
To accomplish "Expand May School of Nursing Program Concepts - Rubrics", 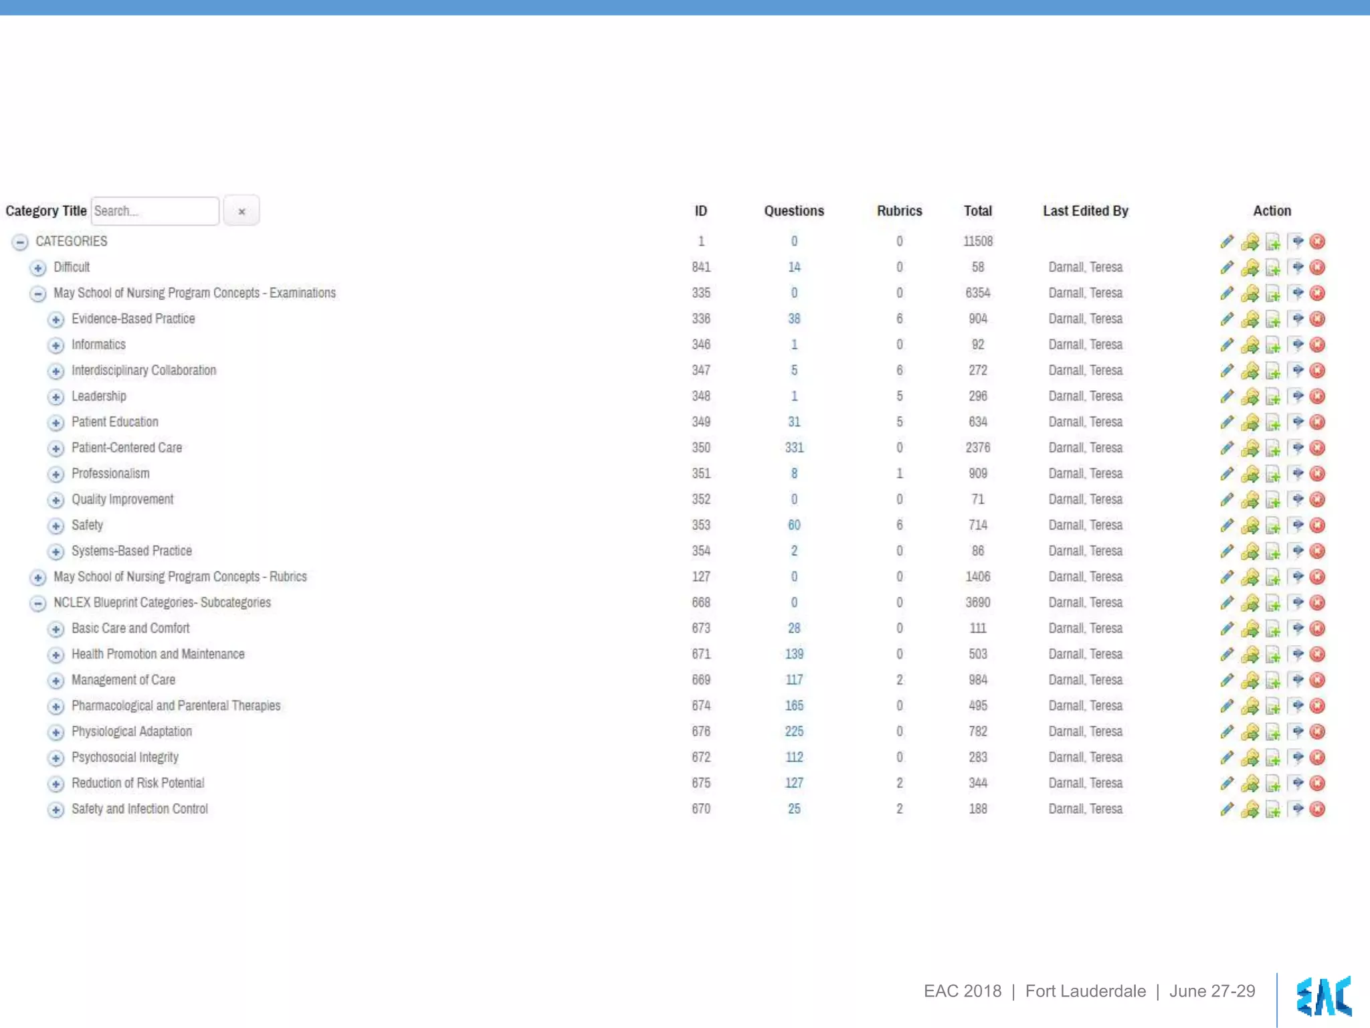I will click(38, 578).
